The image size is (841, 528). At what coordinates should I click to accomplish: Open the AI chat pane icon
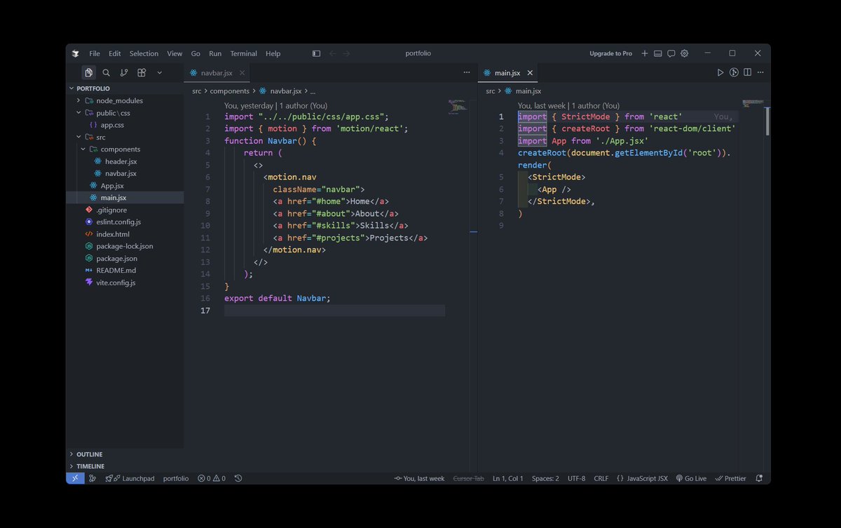tap(671, 53)
